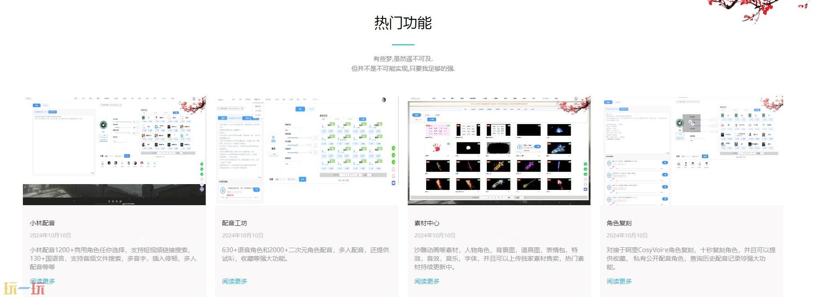
Task: Click the plum blossom branch decoration
Action: point(754,9)
